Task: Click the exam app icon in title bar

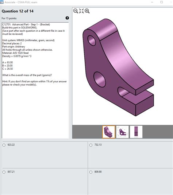Action: tap(1, 2)
